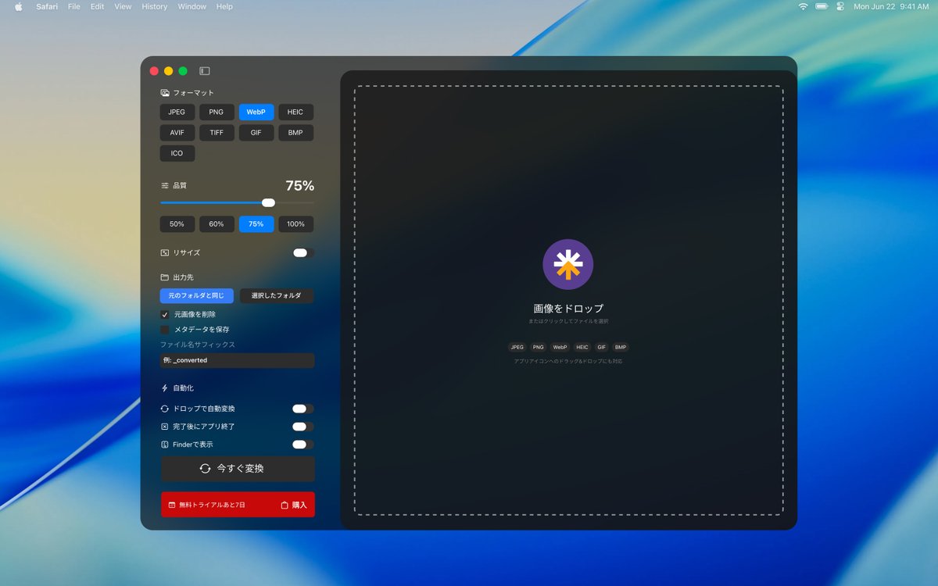
Task: Click the resize section icon
Action: coord(165,253)
